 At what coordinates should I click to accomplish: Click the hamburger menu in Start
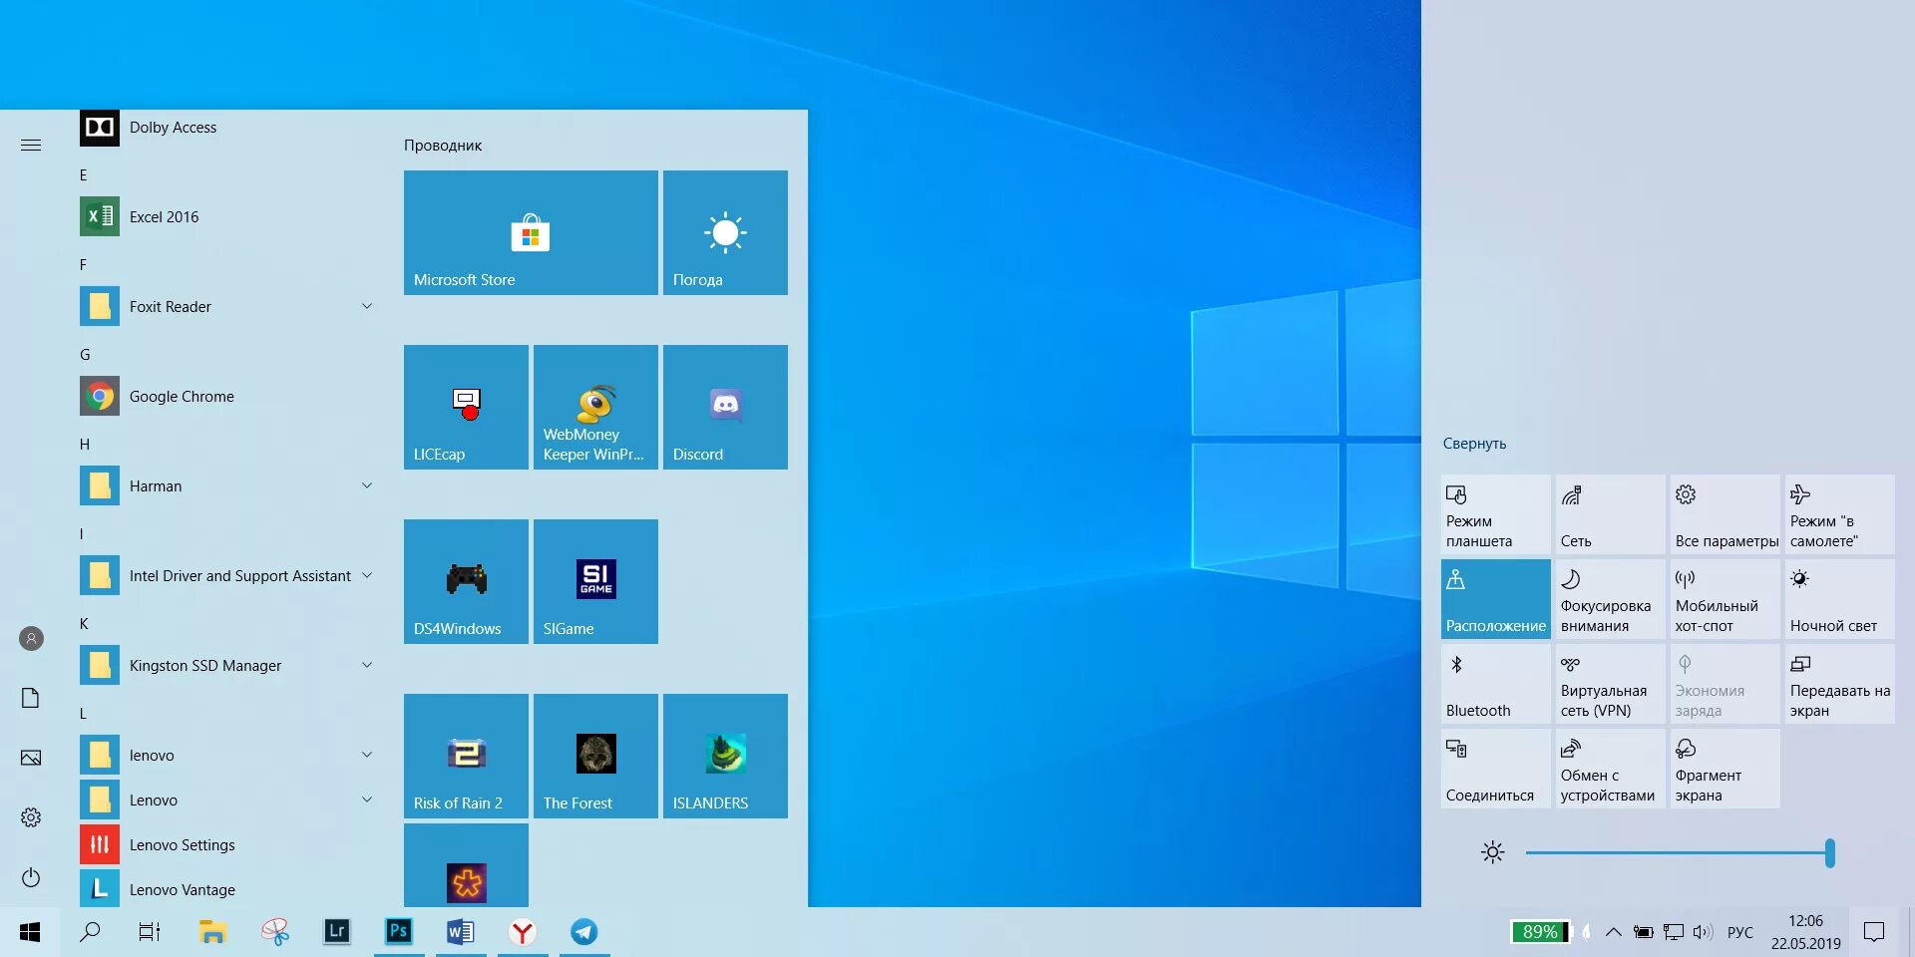click(x=31, y=145)
